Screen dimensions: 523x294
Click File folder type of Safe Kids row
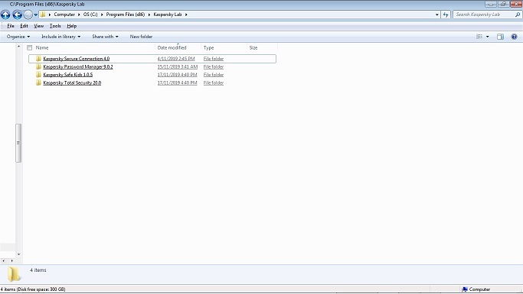click(x=214, y=75)
